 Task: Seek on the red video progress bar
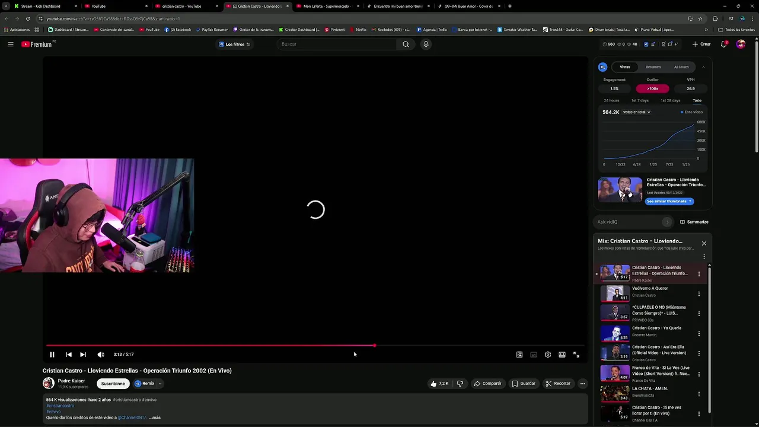315,345
